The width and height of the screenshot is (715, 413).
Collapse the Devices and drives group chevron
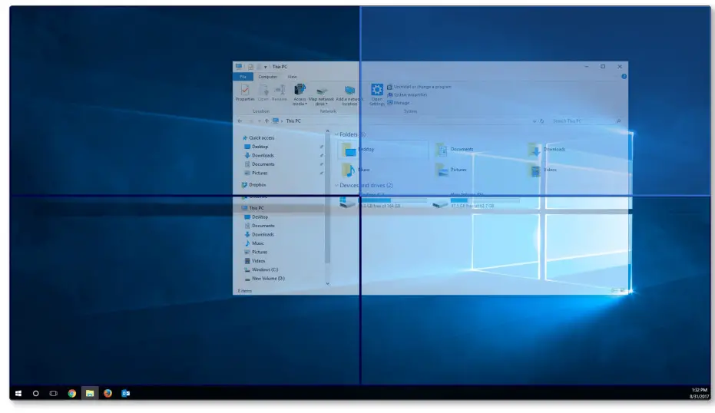336,186
